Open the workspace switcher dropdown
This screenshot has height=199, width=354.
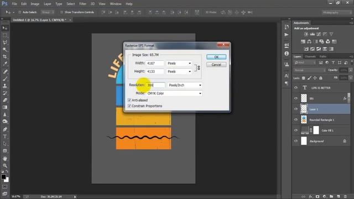tap(336, 12)
